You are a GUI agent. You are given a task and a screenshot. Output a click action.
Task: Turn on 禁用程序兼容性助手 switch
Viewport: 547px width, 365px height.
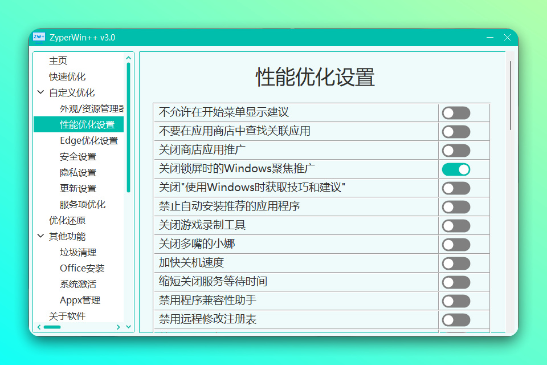pos(456,302)
